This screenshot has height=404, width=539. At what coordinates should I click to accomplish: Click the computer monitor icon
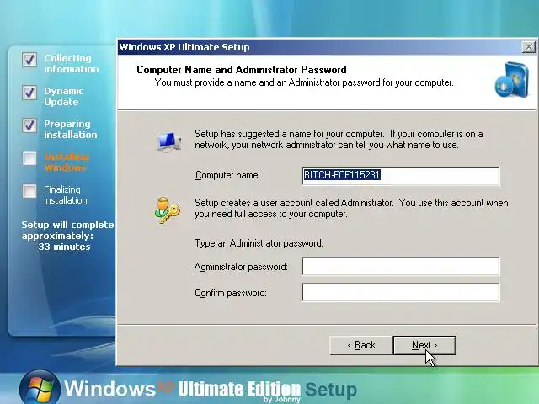click(169, 141)
